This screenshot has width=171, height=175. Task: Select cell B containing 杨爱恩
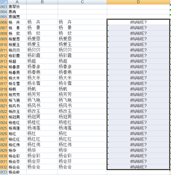(x=42, y=39)
